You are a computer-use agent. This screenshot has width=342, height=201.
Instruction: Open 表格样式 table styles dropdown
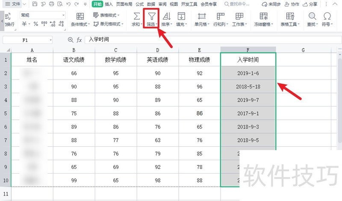[106, 15]
